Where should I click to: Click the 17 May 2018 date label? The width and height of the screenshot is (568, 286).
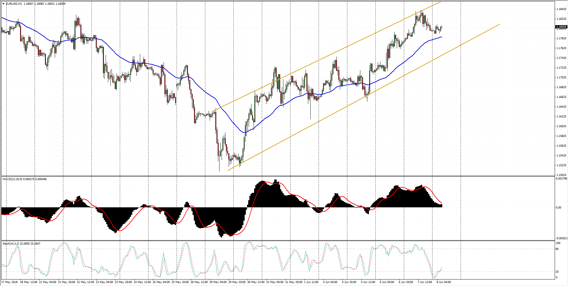point(9,282)
